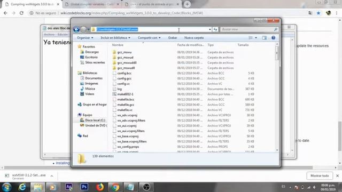The height and width of the screenshot is (192, 342).
Task: Select Grupo en el hogar
Action: pyautogui.click(x=95, y=105)
